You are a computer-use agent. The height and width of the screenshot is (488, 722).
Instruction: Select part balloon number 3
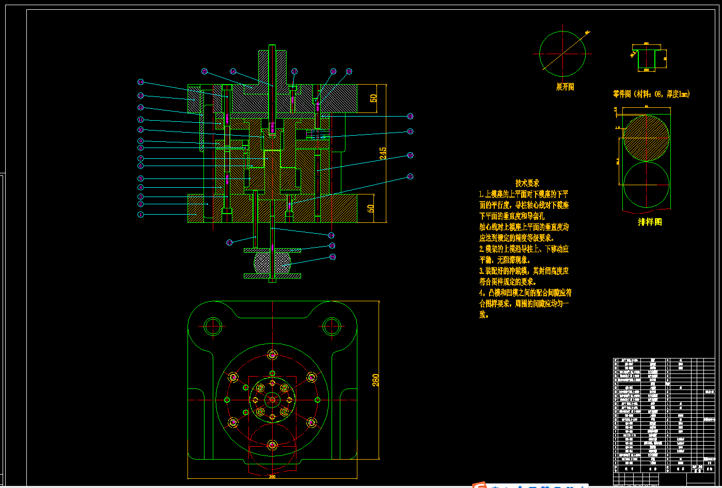(140, 197)
